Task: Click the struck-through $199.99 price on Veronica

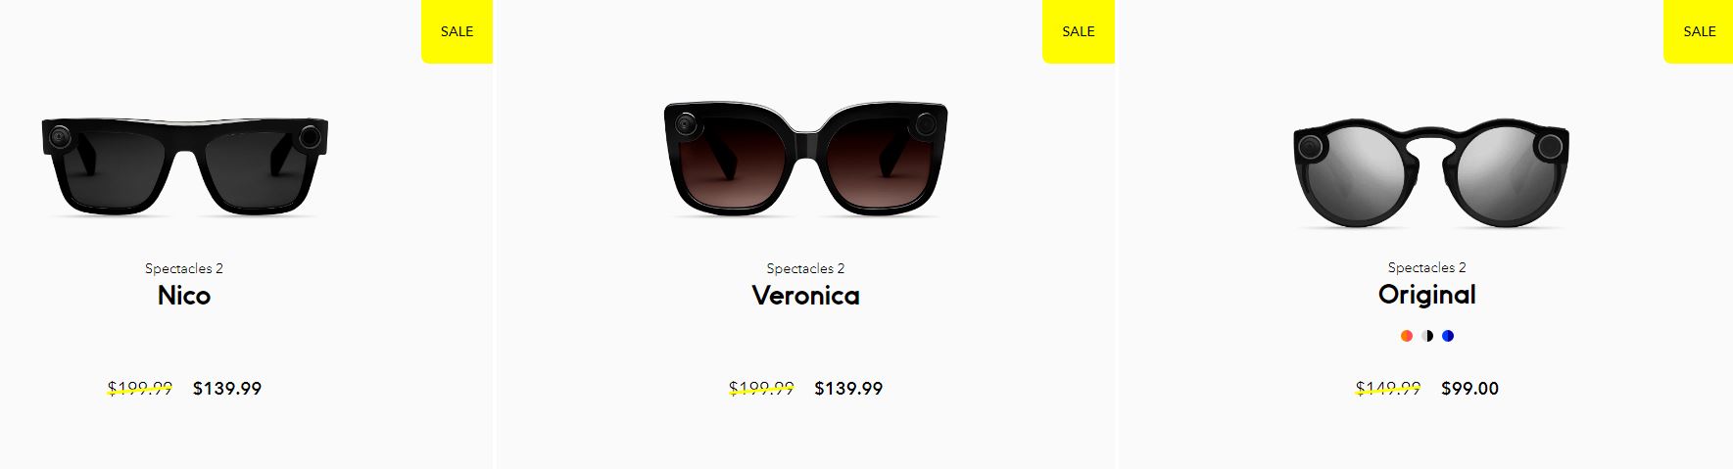Action: pos(761,389)
